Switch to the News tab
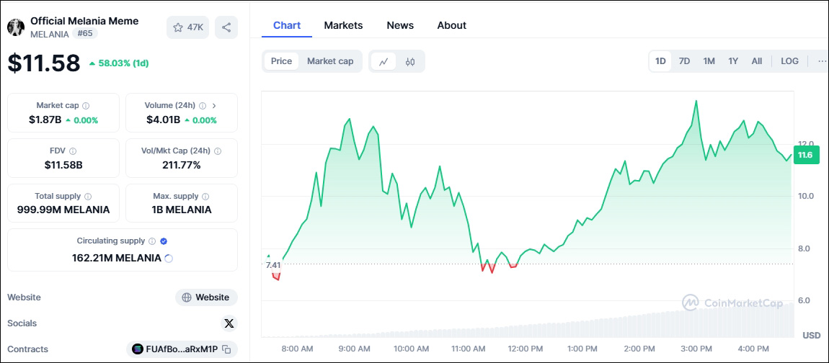This screenshot has width=829, height=363. (400, 25)
